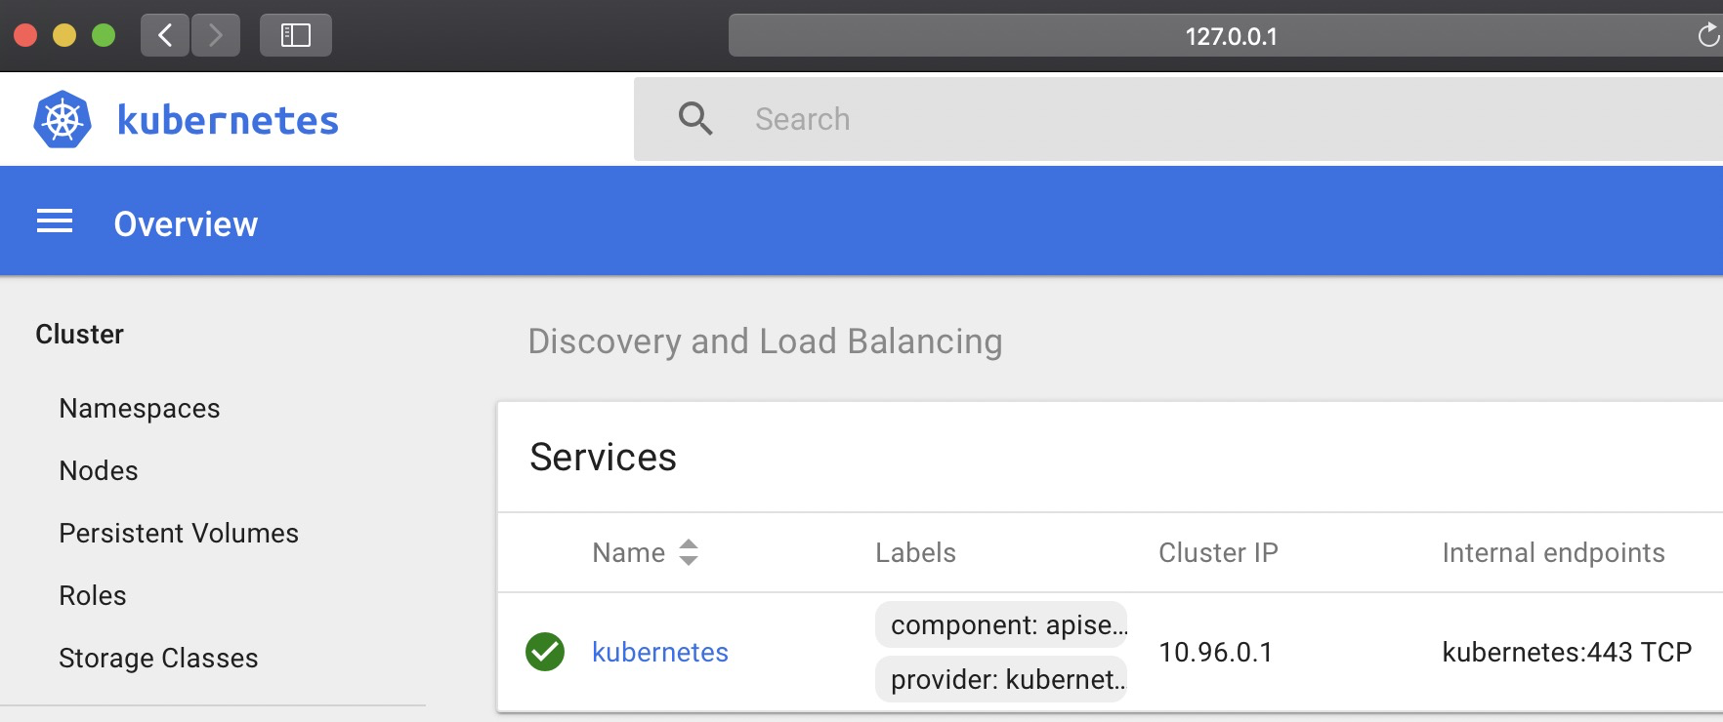
Task: Open Nodes in the Cluster menu
Action: point(99,471)
